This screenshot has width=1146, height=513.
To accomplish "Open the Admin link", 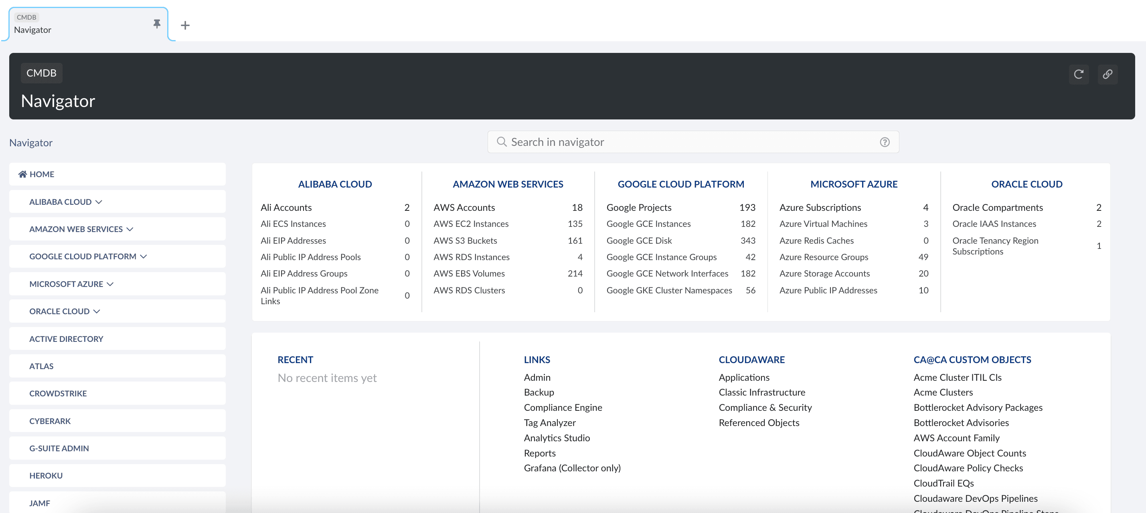I will pyautogui.click(x=537, y=378).
